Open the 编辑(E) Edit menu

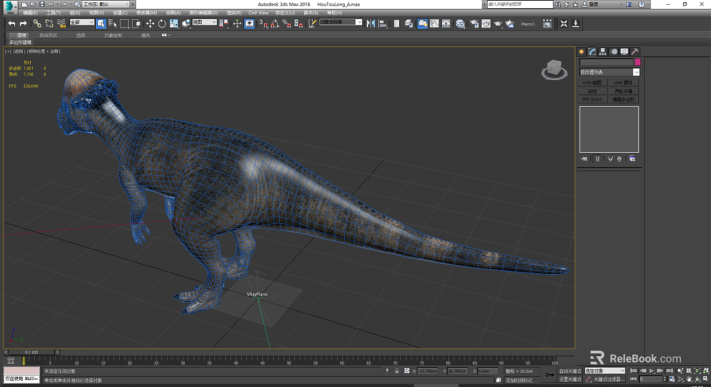tap(30, 13)
